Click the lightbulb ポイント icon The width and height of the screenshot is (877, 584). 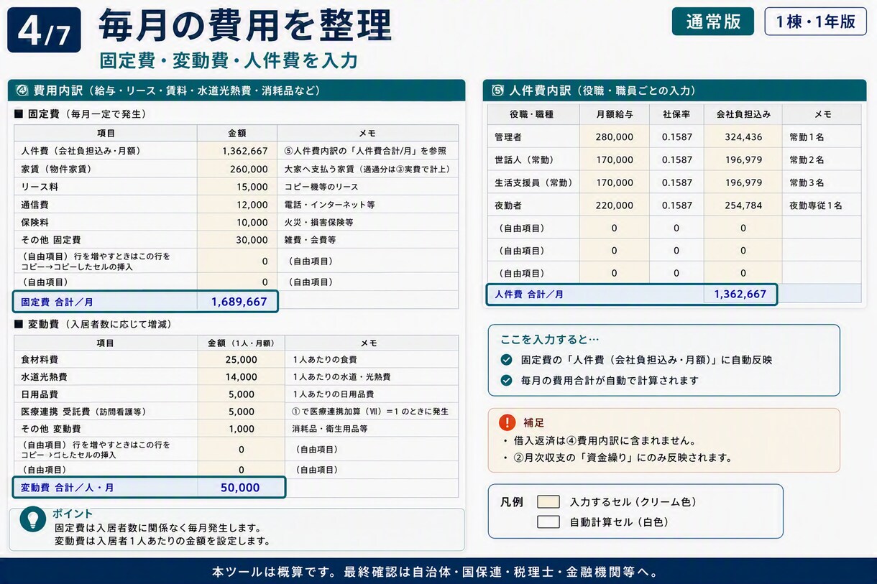pos(33,519)
